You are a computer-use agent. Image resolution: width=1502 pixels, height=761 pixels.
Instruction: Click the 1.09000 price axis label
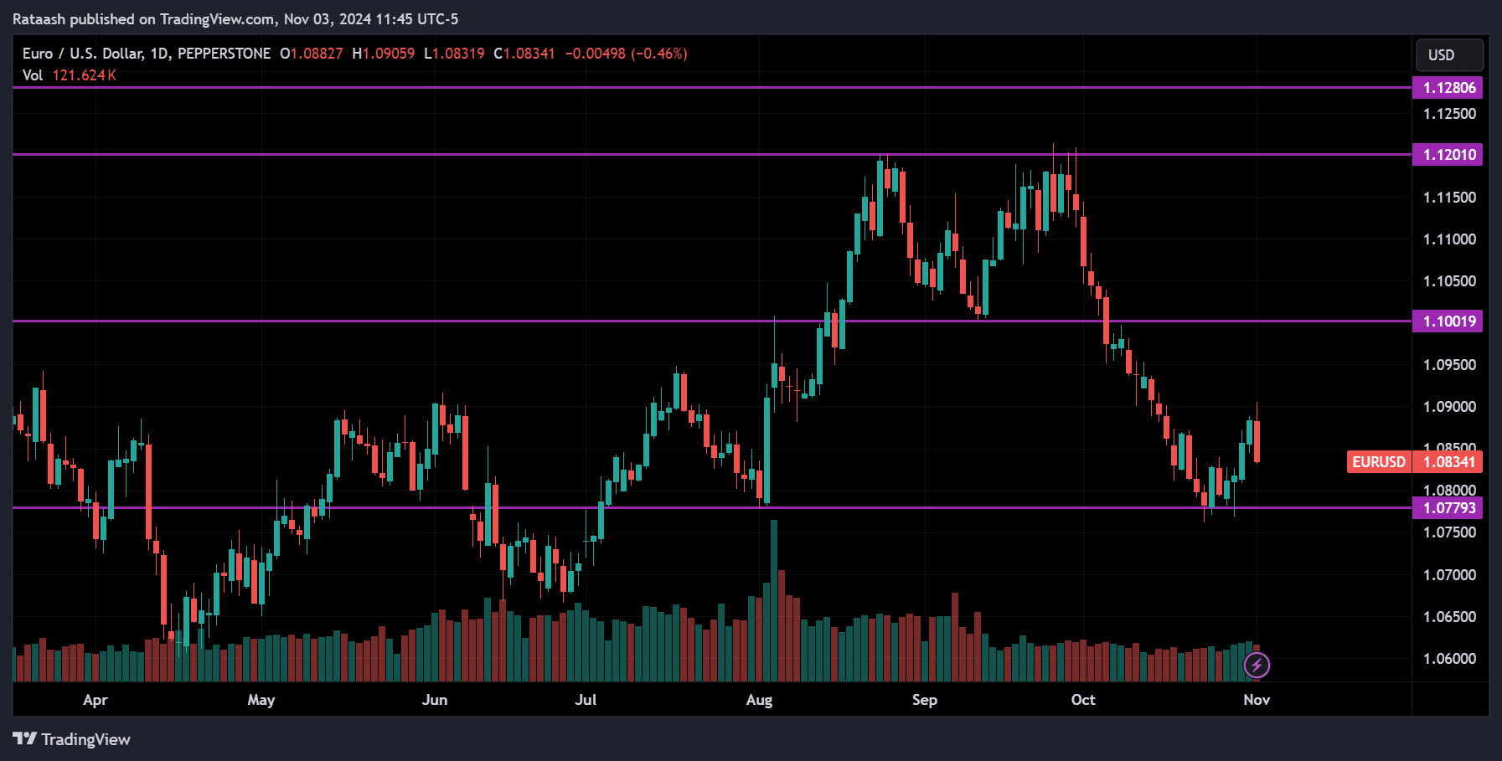click(1449, 407)
